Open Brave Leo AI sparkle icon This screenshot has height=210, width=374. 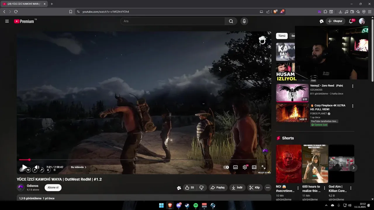coord(358,12)
